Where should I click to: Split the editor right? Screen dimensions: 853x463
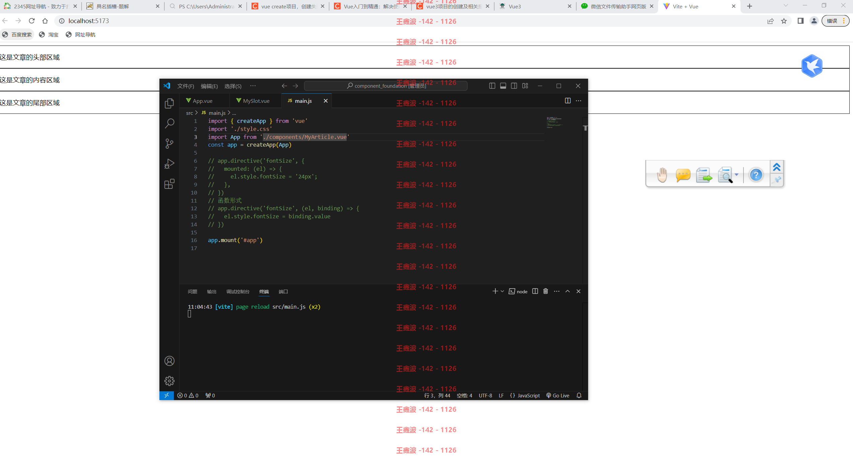tap(568, 101)
